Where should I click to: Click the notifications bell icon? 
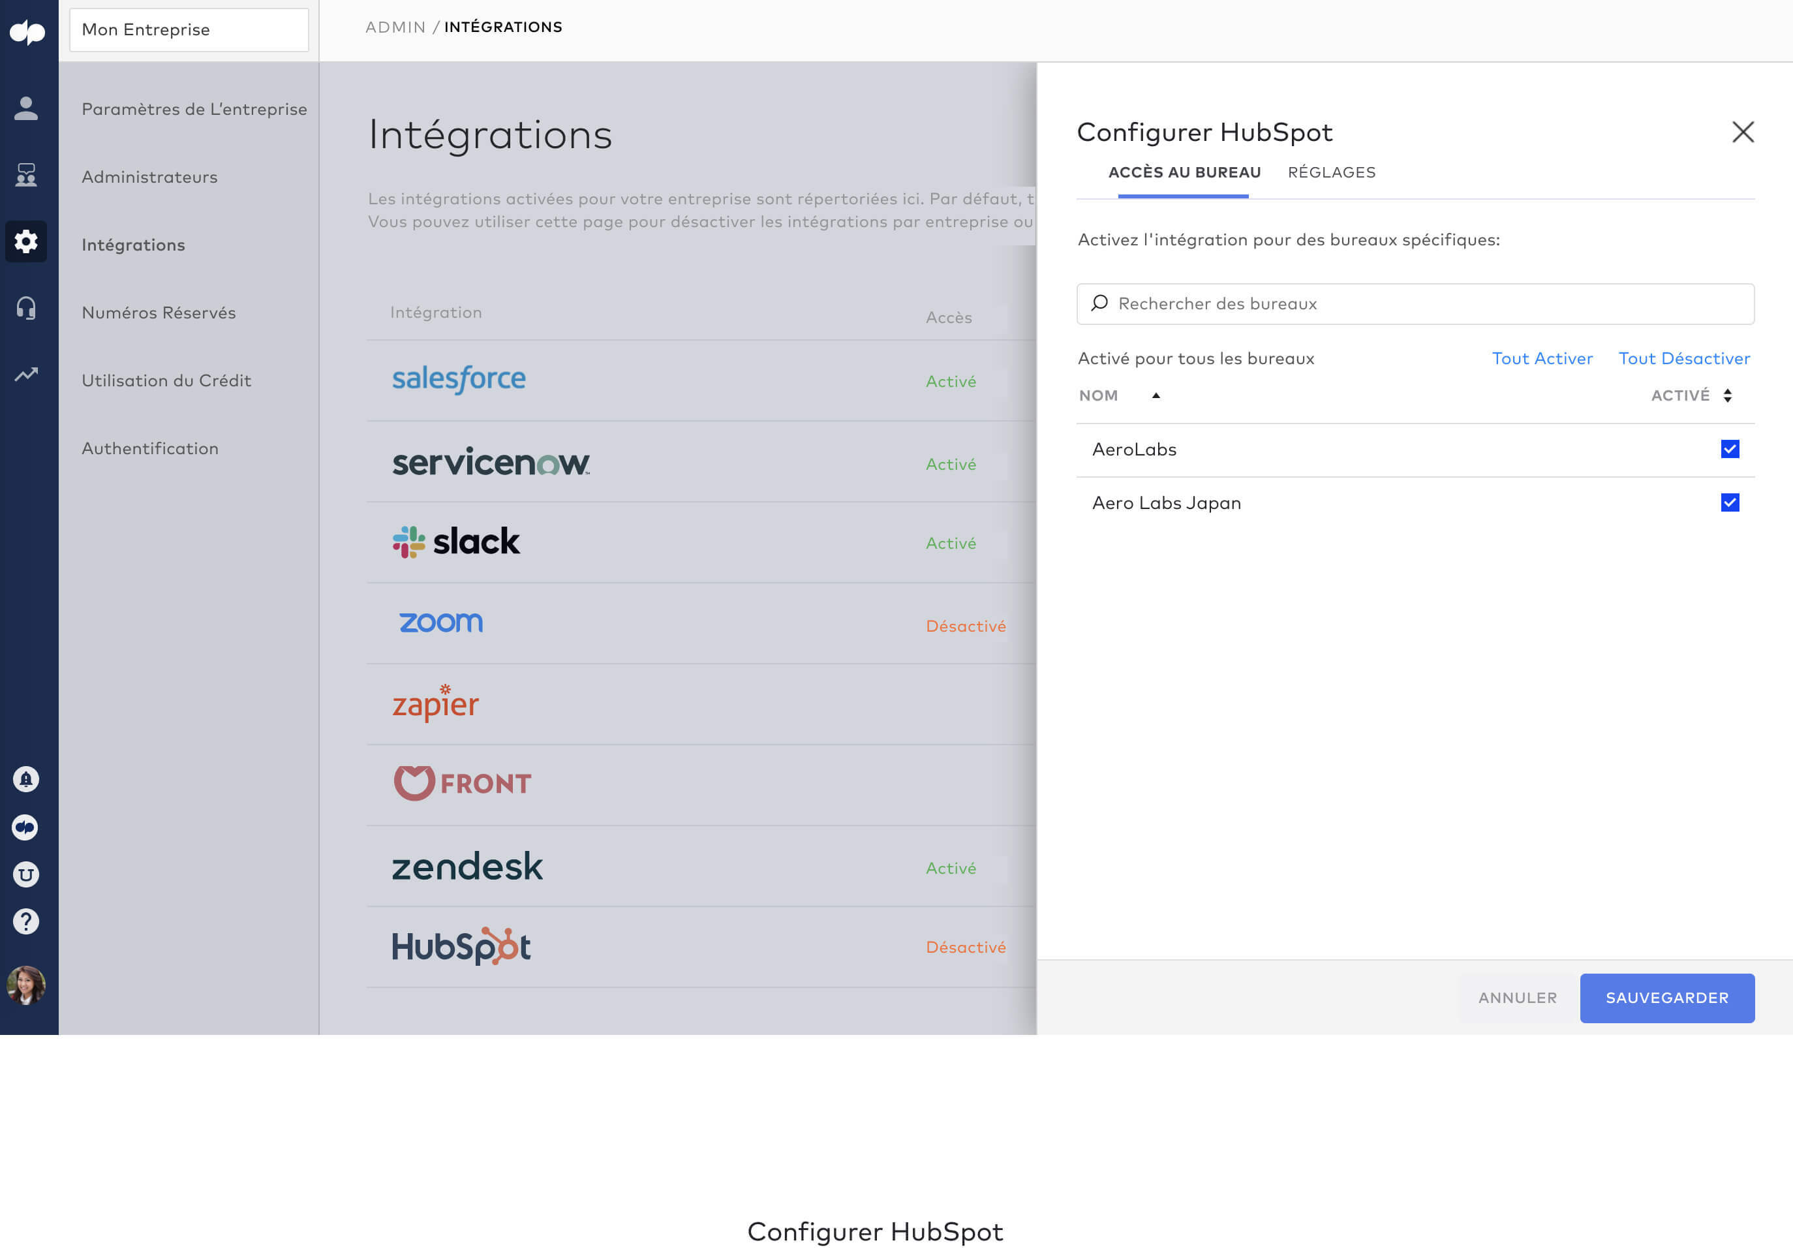coord(25,779)
